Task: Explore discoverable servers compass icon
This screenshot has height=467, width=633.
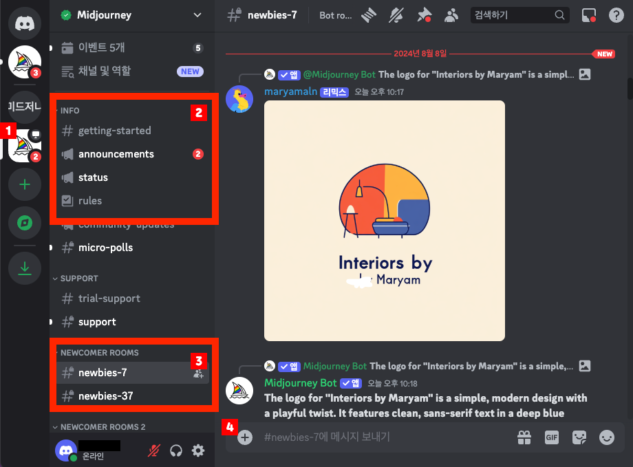Action: 25,223
